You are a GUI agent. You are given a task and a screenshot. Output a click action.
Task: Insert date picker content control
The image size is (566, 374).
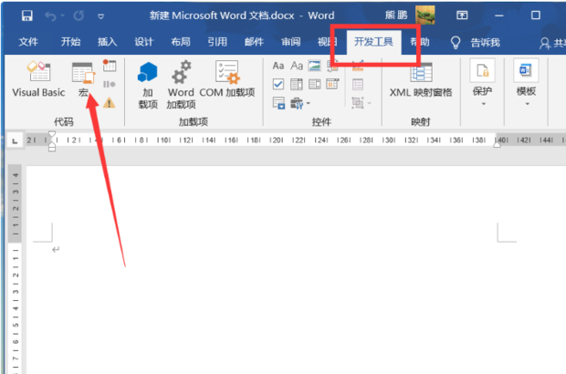click(x=332, y=85)
